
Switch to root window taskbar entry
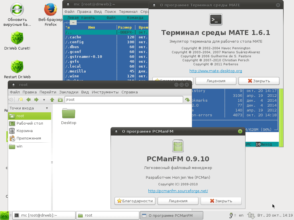point(107,215)
